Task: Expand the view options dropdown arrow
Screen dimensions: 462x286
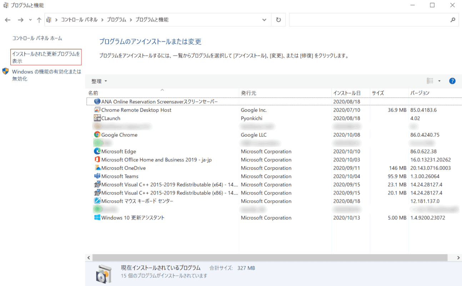Action: [x=440, y=81]
